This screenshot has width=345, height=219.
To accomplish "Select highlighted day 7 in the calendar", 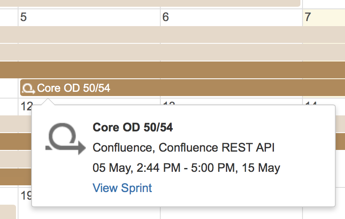I will [x=308, y=17].
